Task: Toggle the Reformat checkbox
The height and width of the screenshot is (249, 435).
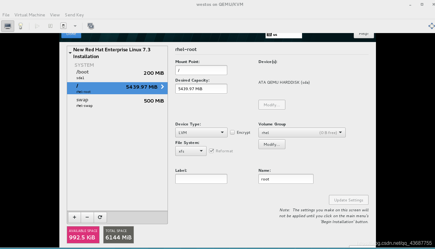Action: click(211, 151)
